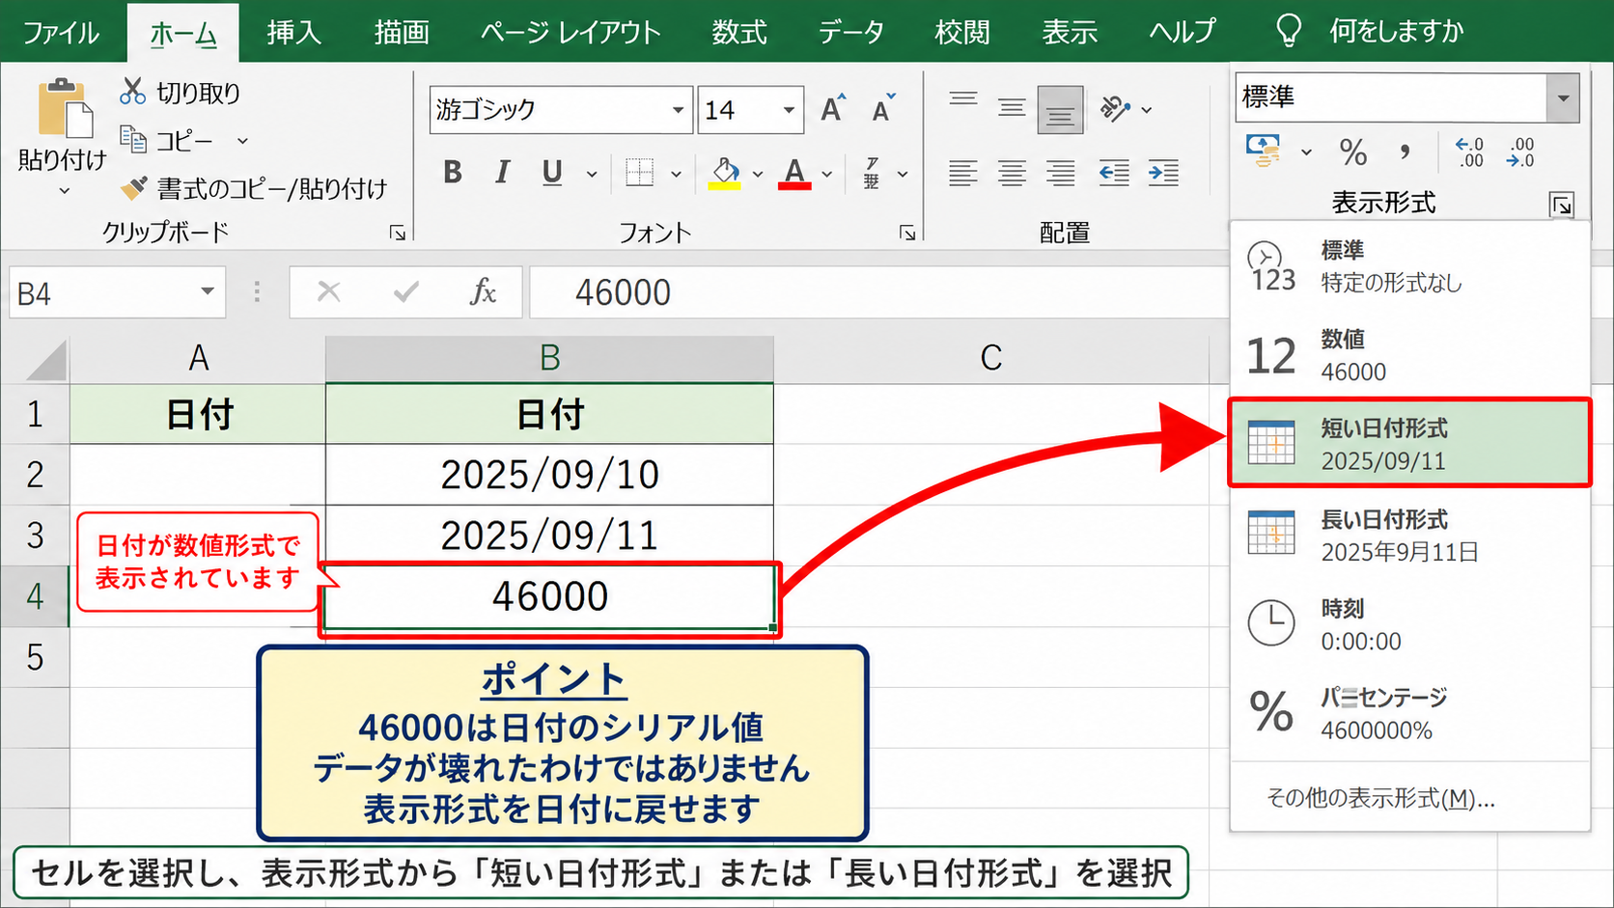The image size is (1614, 908).
Task: Increase font size with large A icon
Action: point(832,108)
